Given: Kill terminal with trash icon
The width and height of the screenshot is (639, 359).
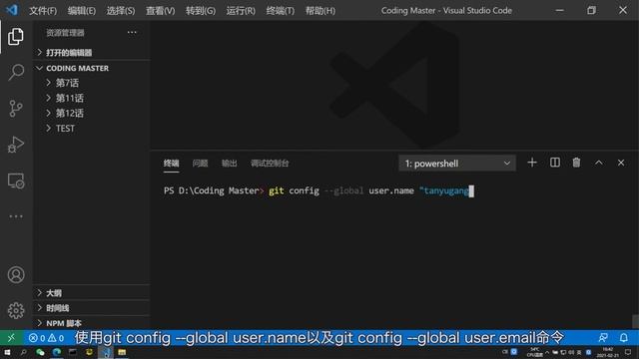Looking at the screenshot, I should pyautogui.click(x=576, y=163).
